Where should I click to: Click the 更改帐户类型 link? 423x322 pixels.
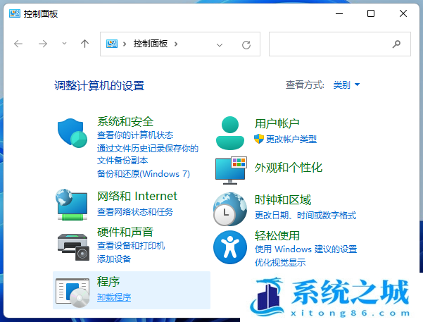click(291, 140)
